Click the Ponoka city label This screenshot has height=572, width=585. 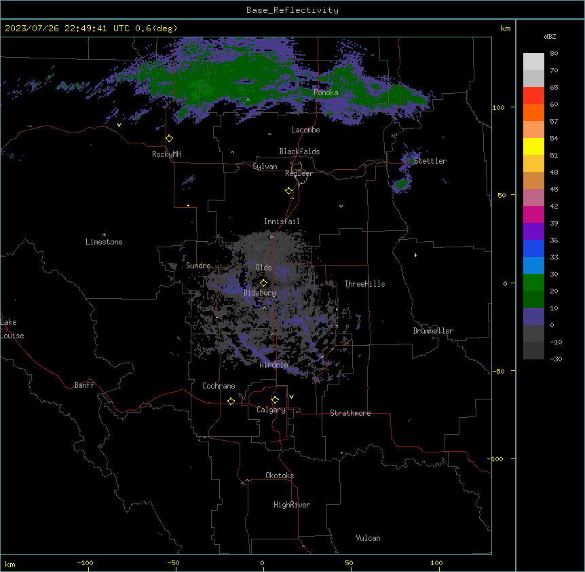click(x=326, y=92)
